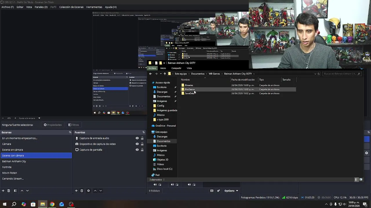The width and height of the screenshot is (371, 208).
Task: Open Colección de Escenas menu
Action: (71, 7)
